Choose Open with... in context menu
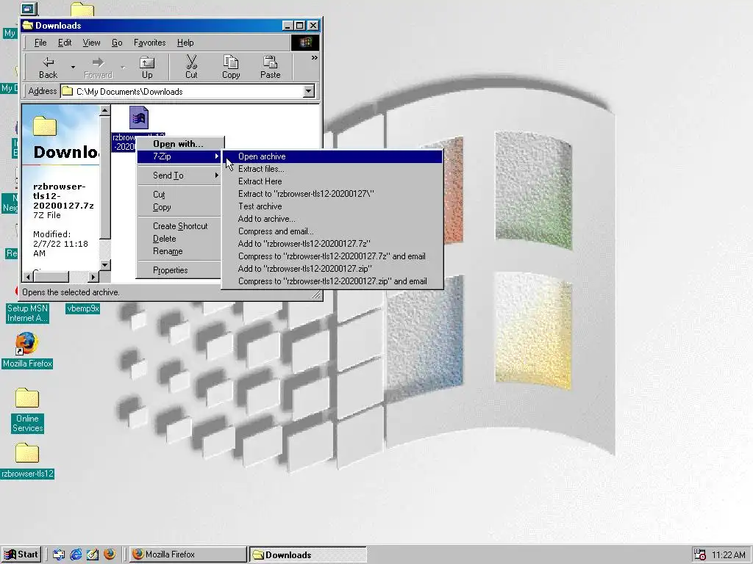The image size is (753, 564). coord(180,144)
